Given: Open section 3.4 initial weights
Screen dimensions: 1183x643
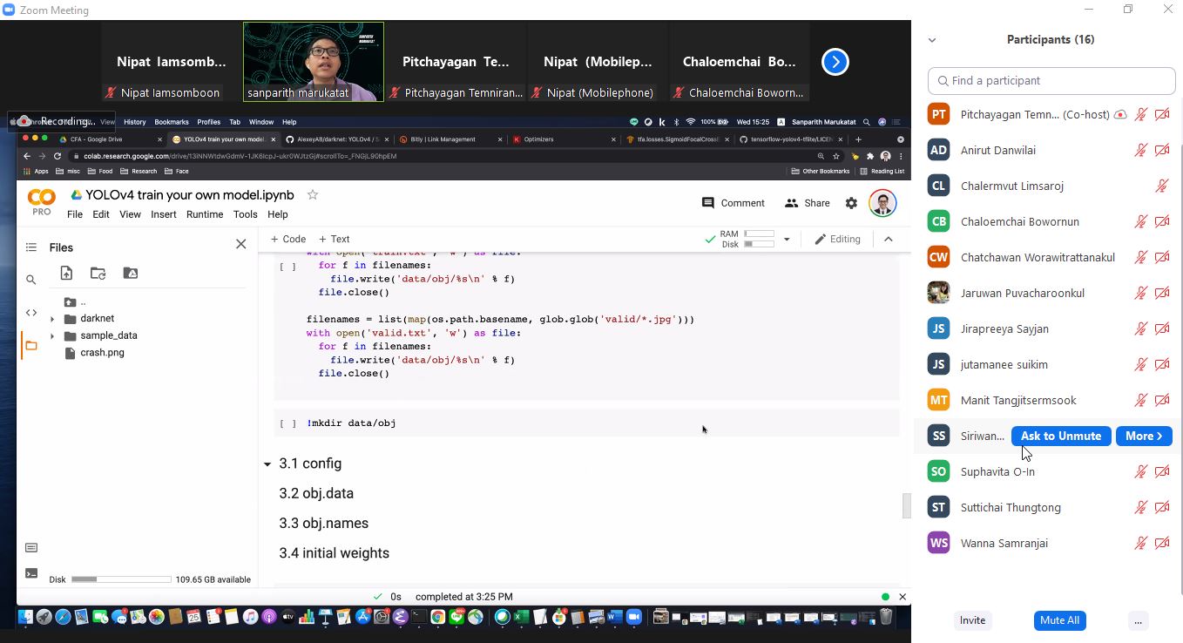Looking at the screenshot, I should pos(334,553).
